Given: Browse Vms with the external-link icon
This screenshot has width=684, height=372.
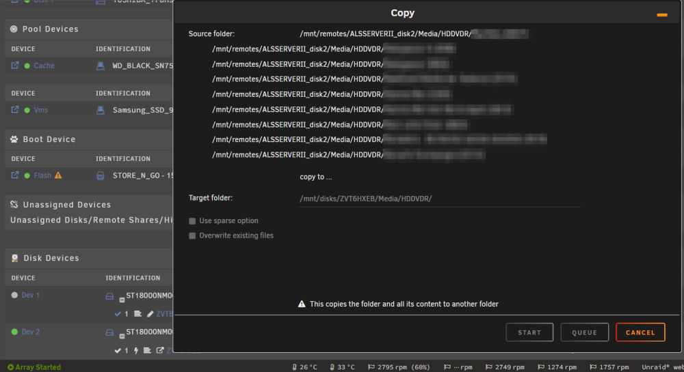Looking at the screenshot, I should coord(15,110).
